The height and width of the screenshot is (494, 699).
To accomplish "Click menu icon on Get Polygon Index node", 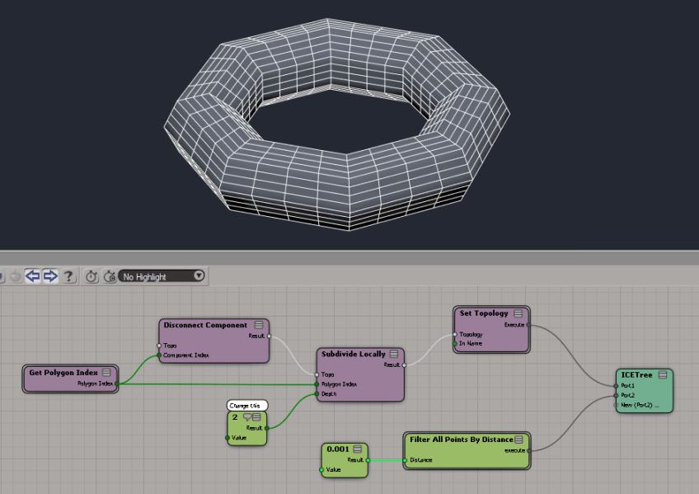I will pyautogui.click(x=106, y=373).
